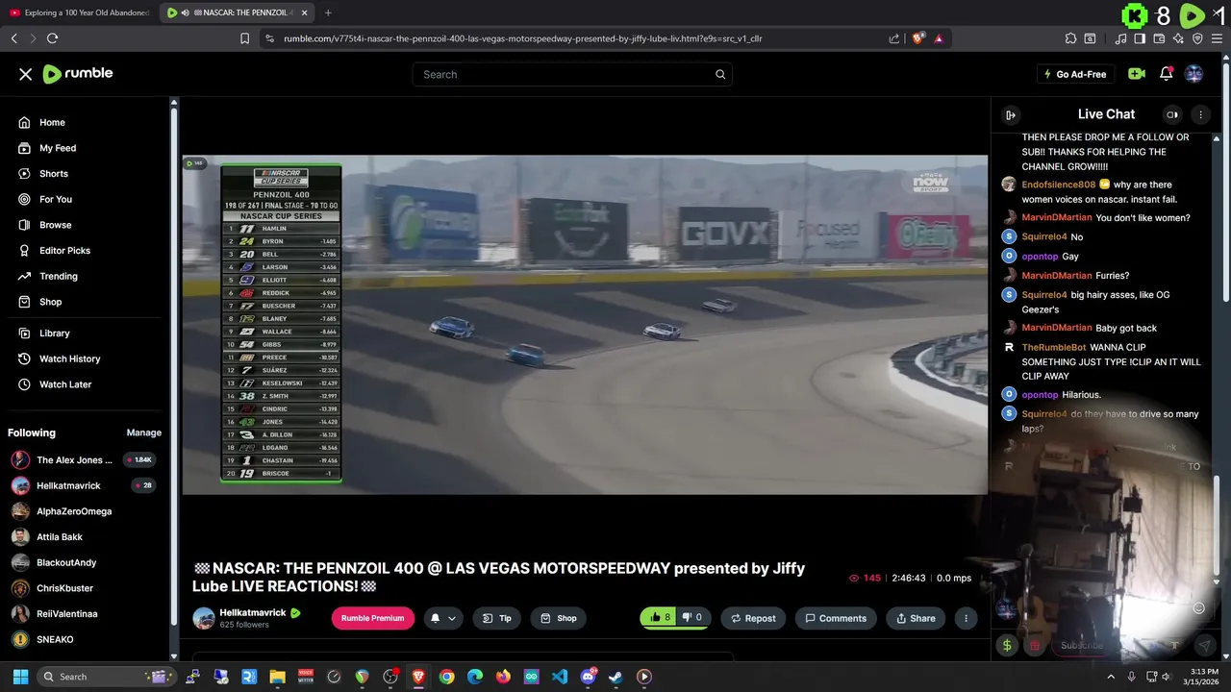Open the Brave Leo AI sparkle icon

(1178, 38)
